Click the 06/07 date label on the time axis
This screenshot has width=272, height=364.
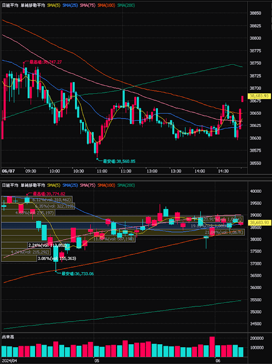8,171
